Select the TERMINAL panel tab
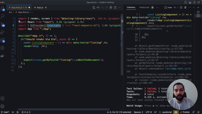 click(x=131, y=8)
